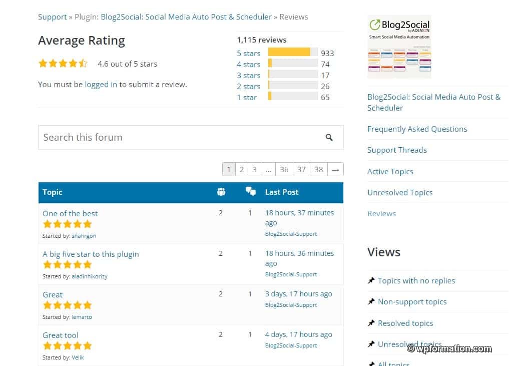Click pin icon beside Resolved topics

(371, 323)
